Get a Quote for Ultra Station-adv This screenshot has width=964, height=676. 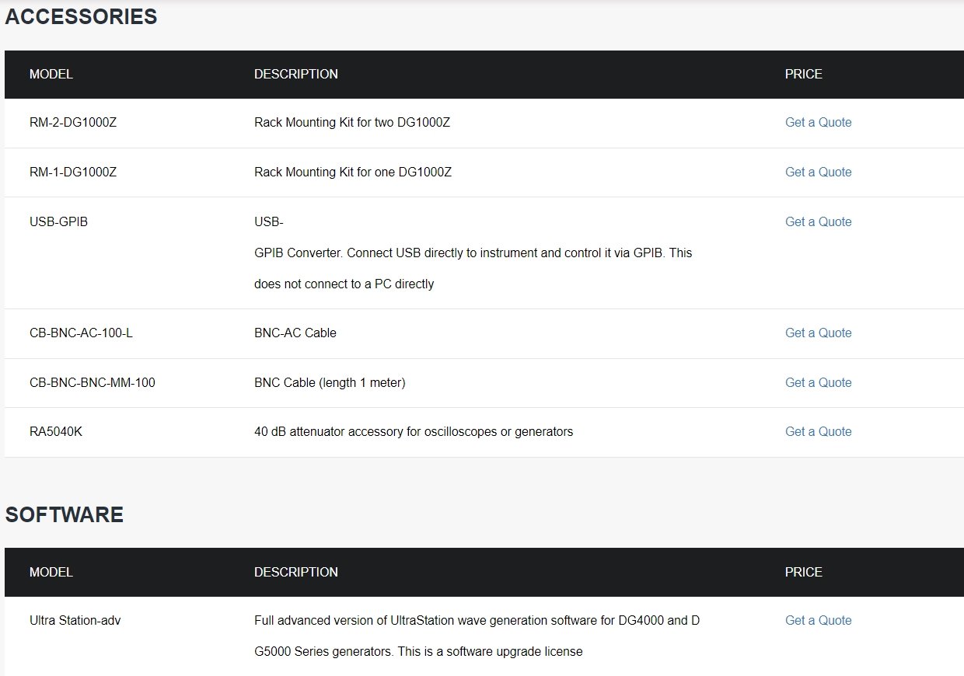818,620
